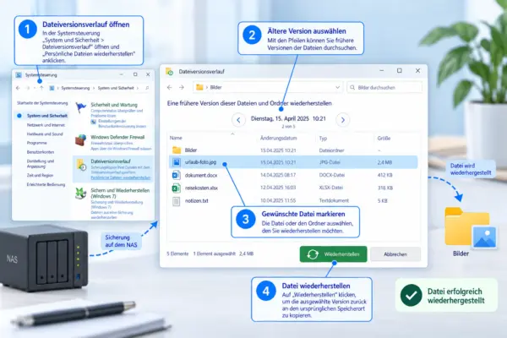507x338 pixels.
Task: Click the up arrow in Systemsteuerung window
Action: (x=41, y=88)
